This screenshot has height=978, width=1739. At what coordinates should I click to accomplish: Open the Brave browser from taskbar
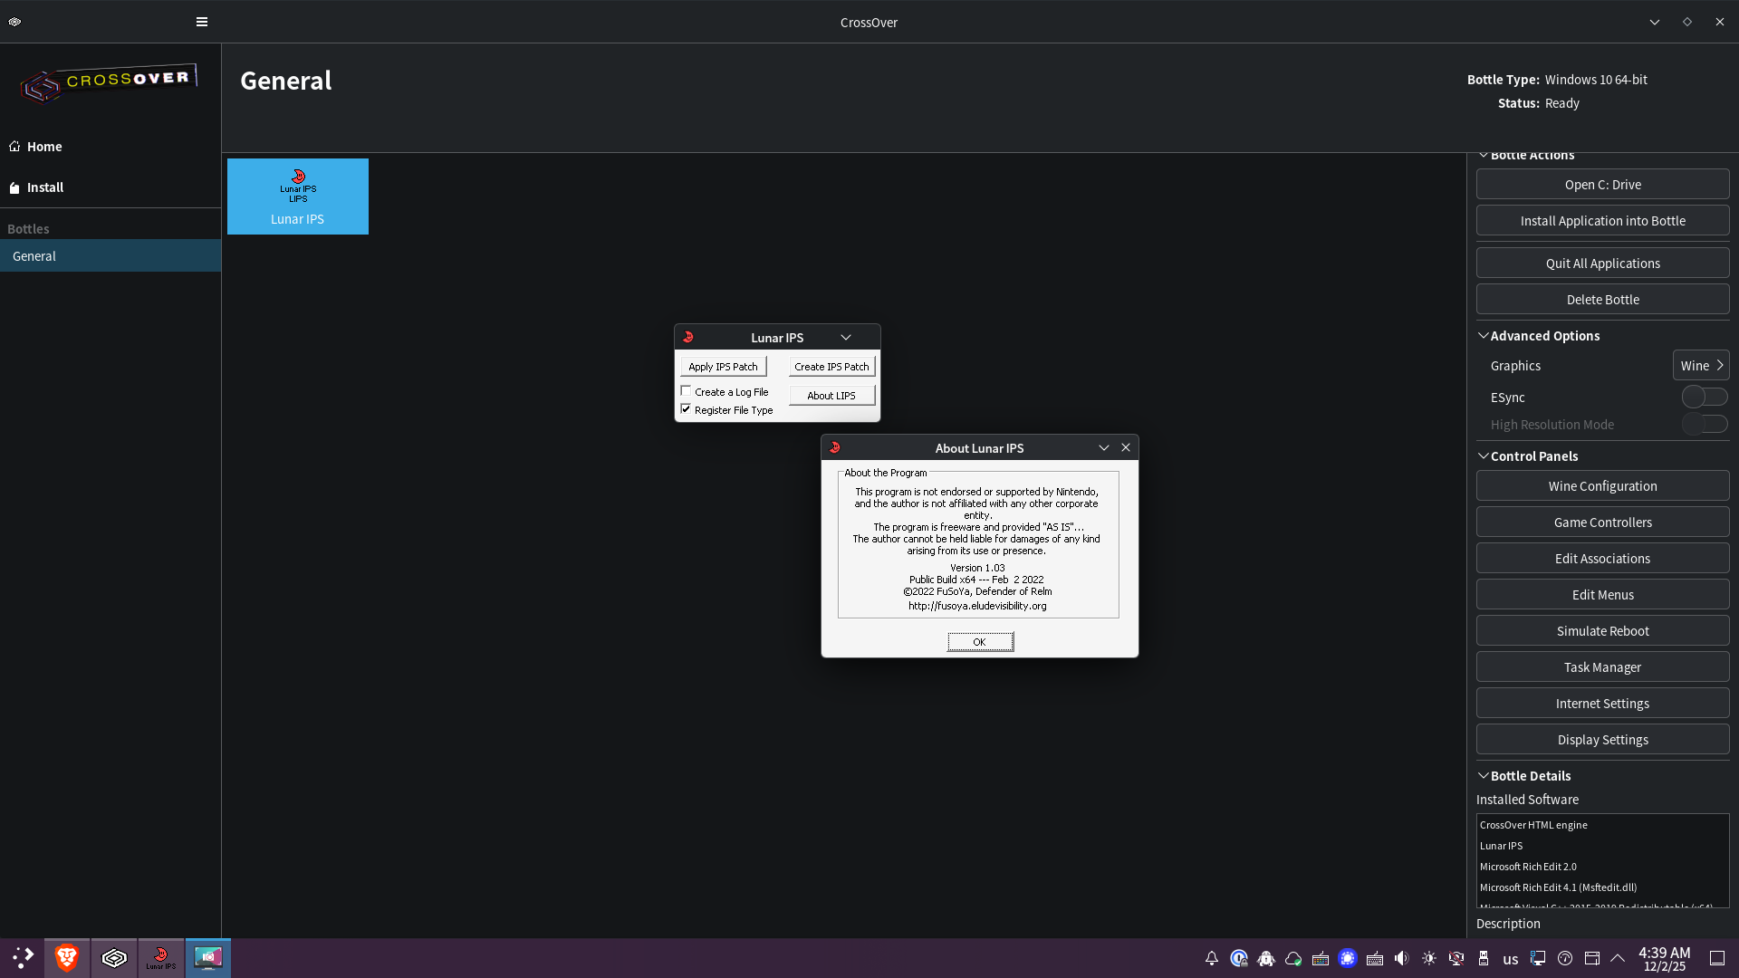[x=67, y=958]
